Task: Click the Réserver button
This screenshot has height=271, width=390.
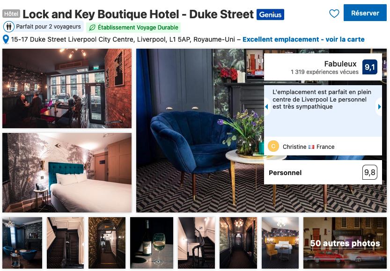Action: [x=365, y=13]
